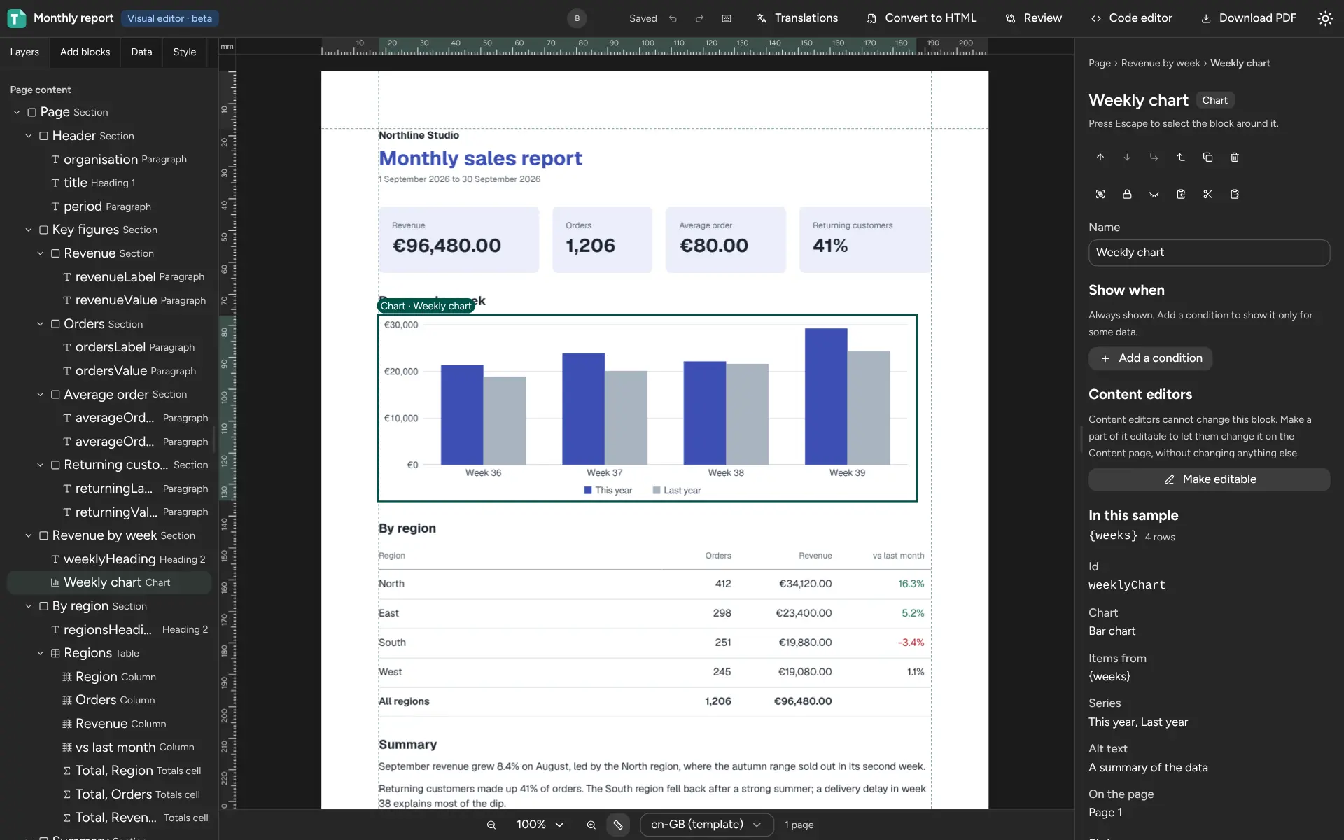Duplicate the Weekly chart block
This screenshot has width=1344, height=840.
click(x=1207, y=157)
